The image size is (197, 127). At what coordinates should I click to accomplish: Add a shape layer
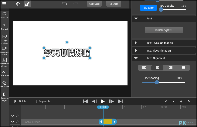[4, 84]
